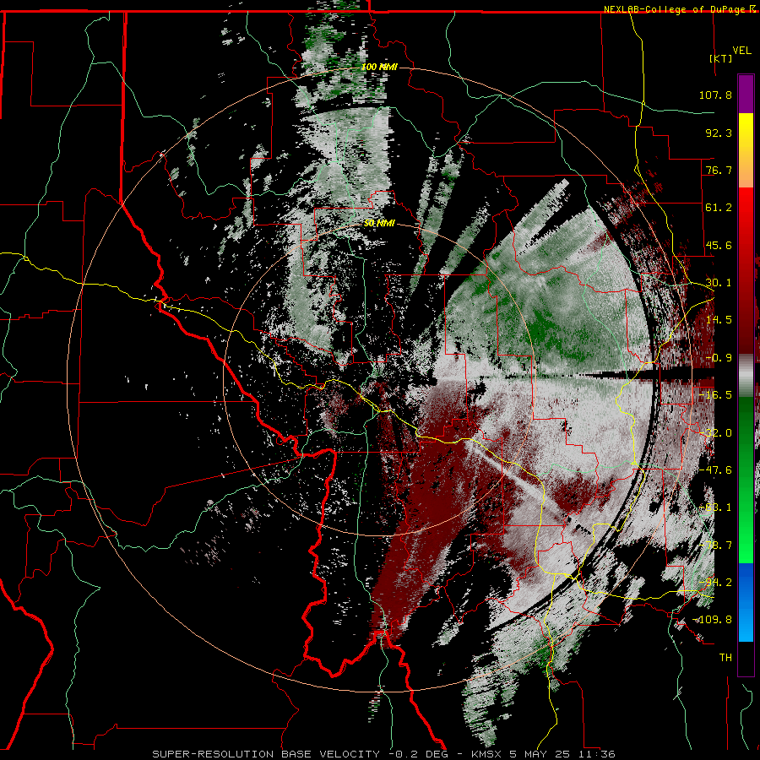
Task: Select the 14.5 scale value
Action: (x=719, y=320)
